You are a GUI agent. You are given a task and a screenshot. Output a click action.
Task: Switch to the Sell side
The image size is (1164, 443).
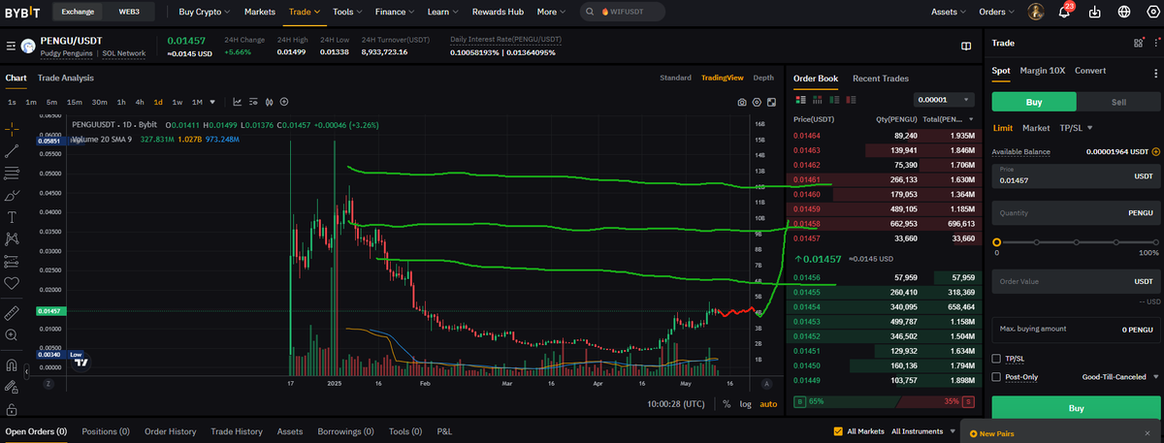pyautogui.click(x=1117, y=102)
